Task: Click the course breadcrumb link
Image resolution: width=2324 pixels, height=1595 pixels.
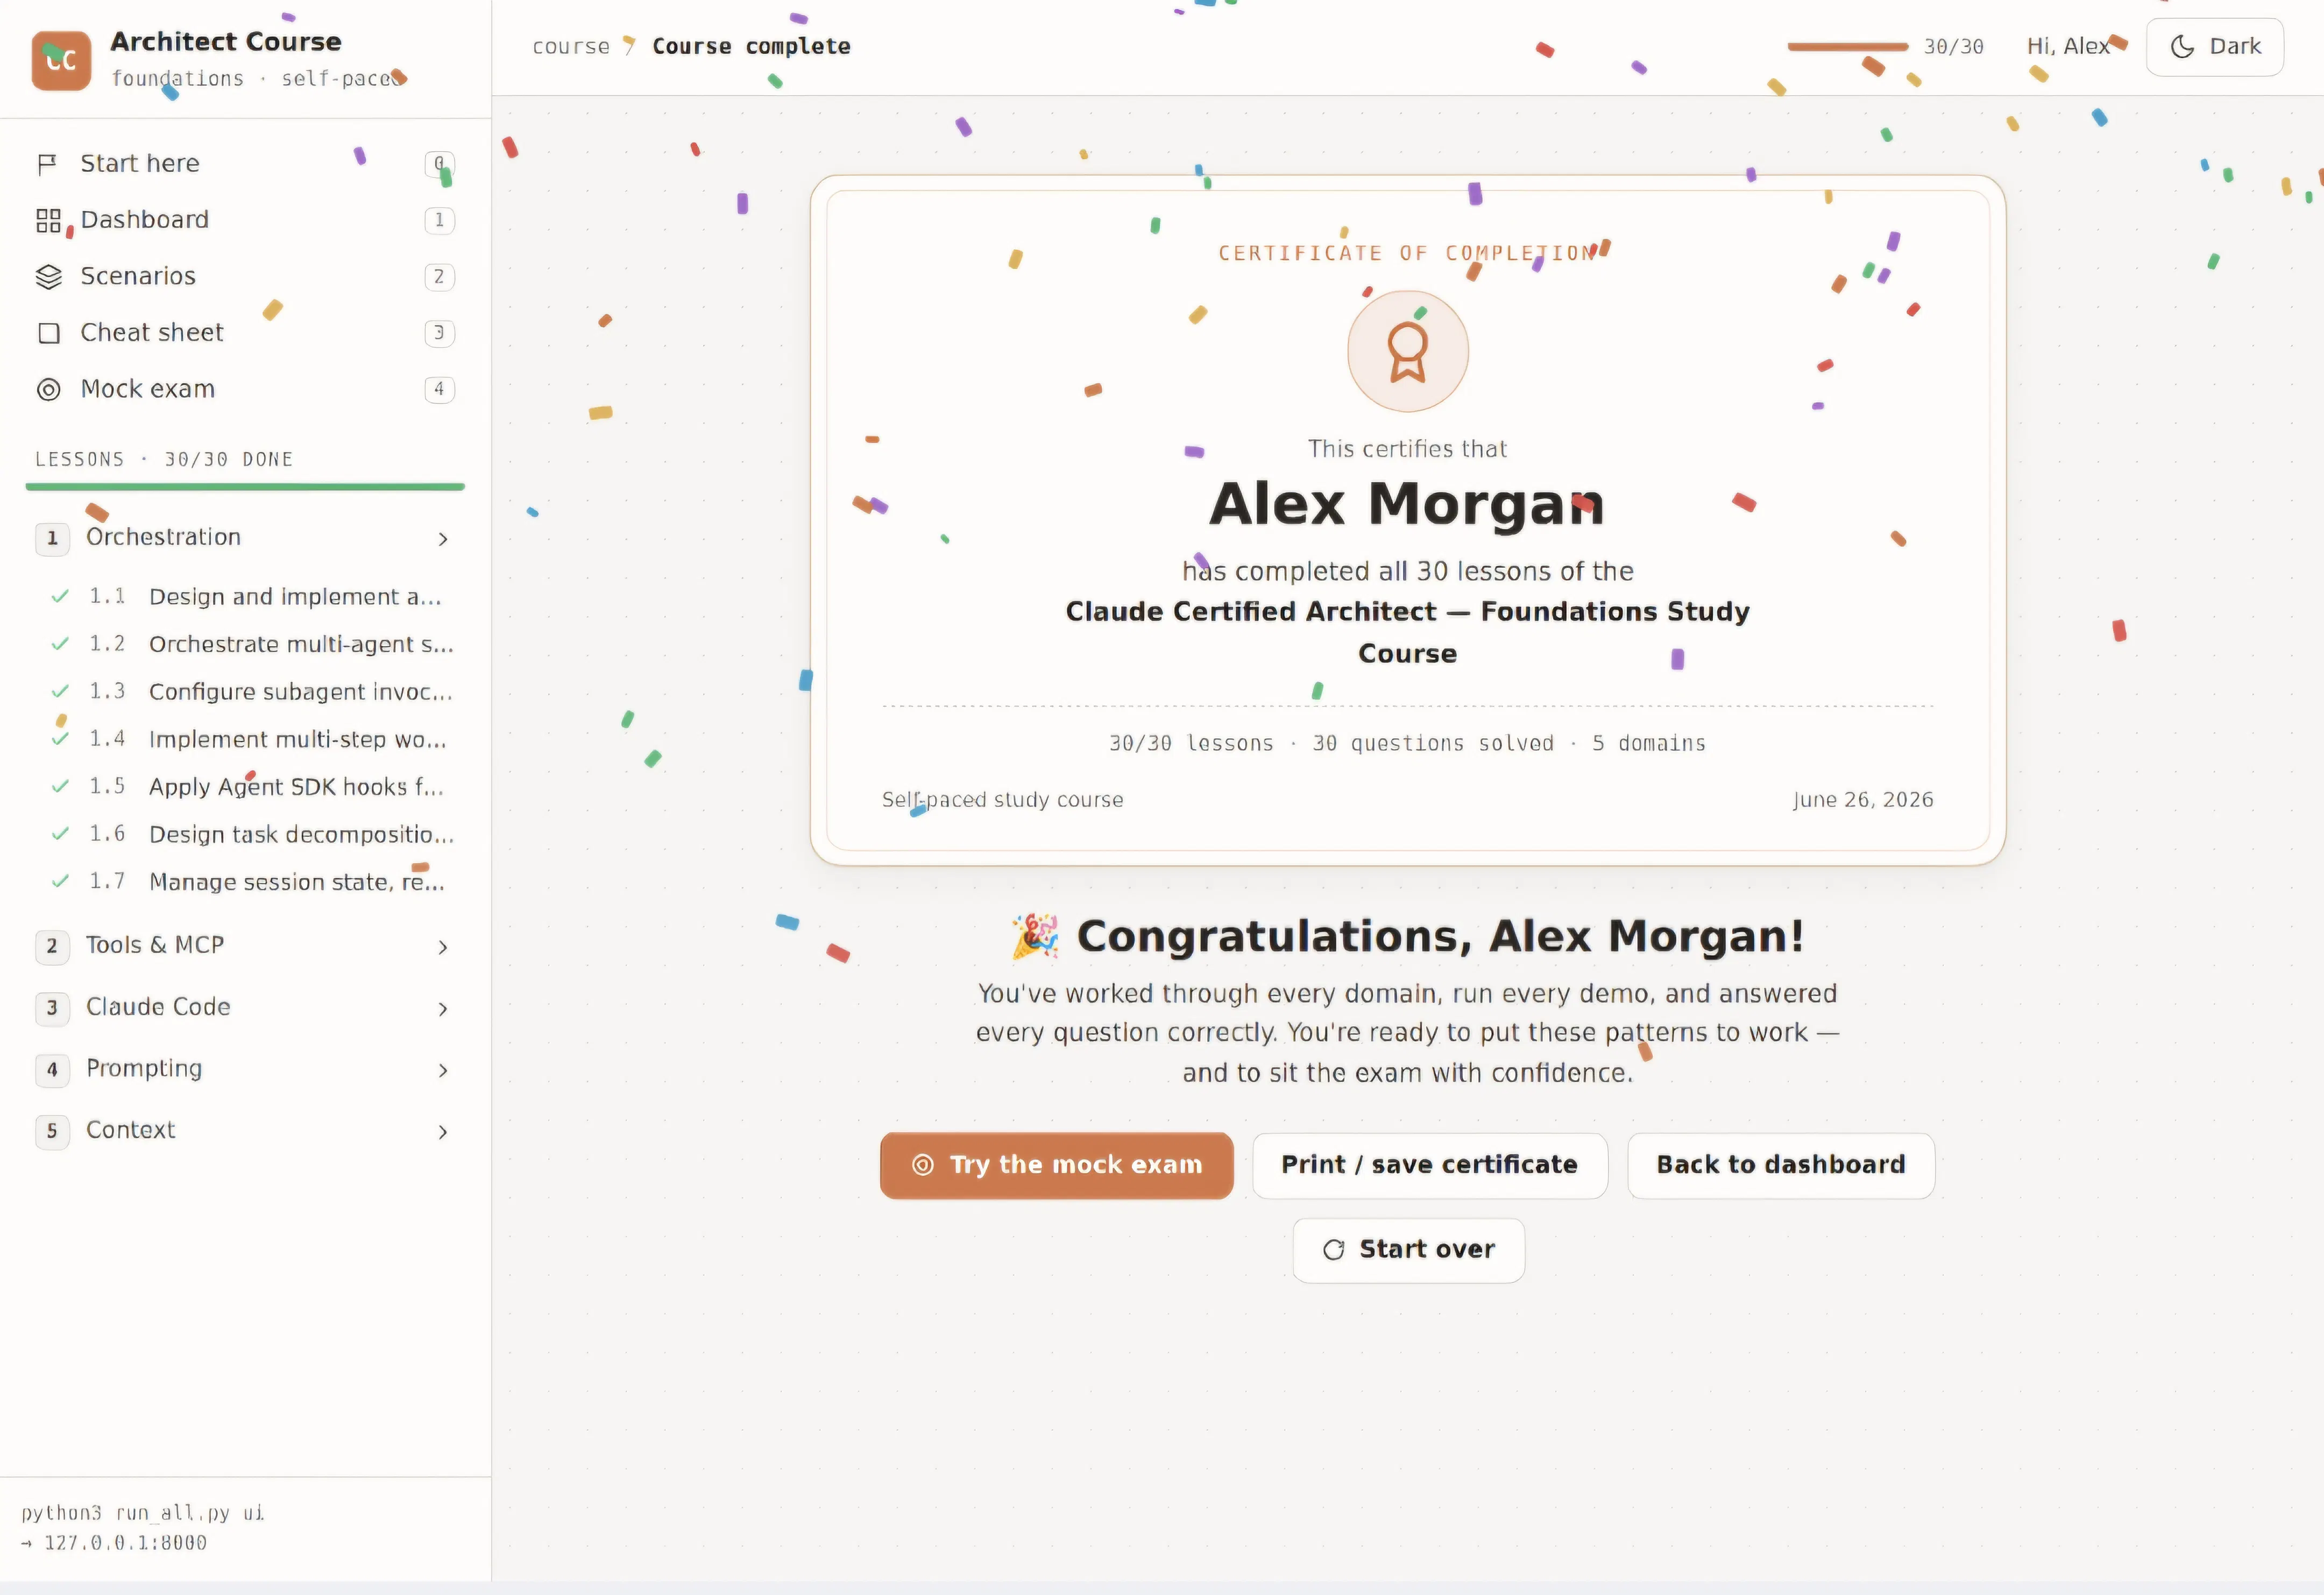Action: [x=570, y=47]
